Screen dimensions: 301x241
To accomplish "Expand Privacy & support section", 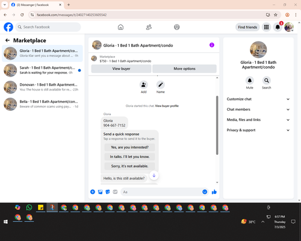I will point(258,130).
